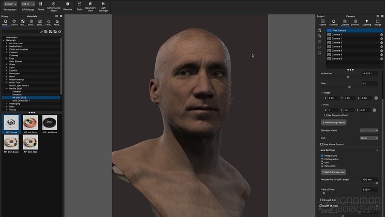Screen dimensions: 385x217
Task: Select the Orthographic lens option
Action: tap(322, 159)
